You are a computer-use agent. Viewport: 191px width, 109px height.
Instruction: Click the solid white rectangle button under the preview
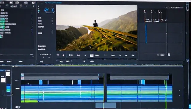(x=92, y=55)
